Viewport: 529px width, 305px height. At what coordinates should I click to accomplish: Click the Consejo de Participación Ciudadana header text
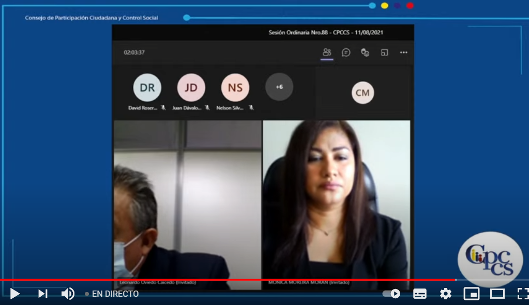(x=92, y=18)
